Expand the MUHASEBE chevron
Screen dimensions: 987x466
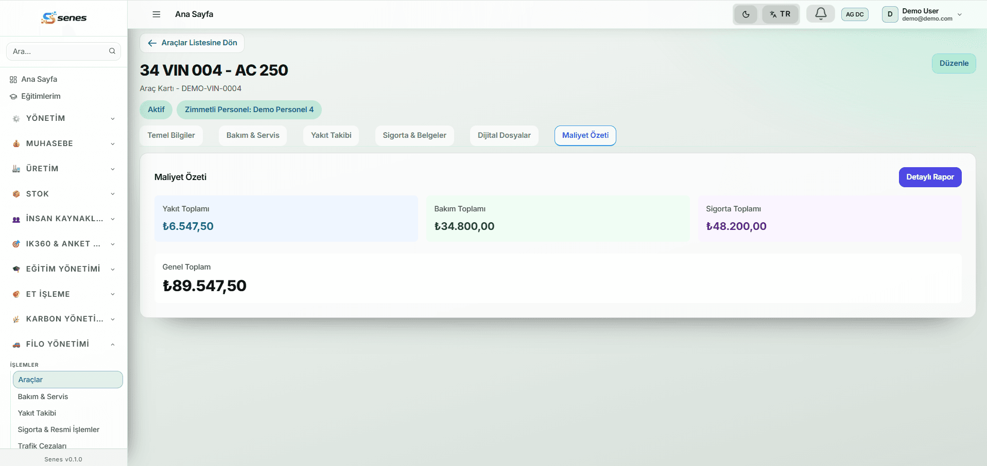click(x=113, y=144)
